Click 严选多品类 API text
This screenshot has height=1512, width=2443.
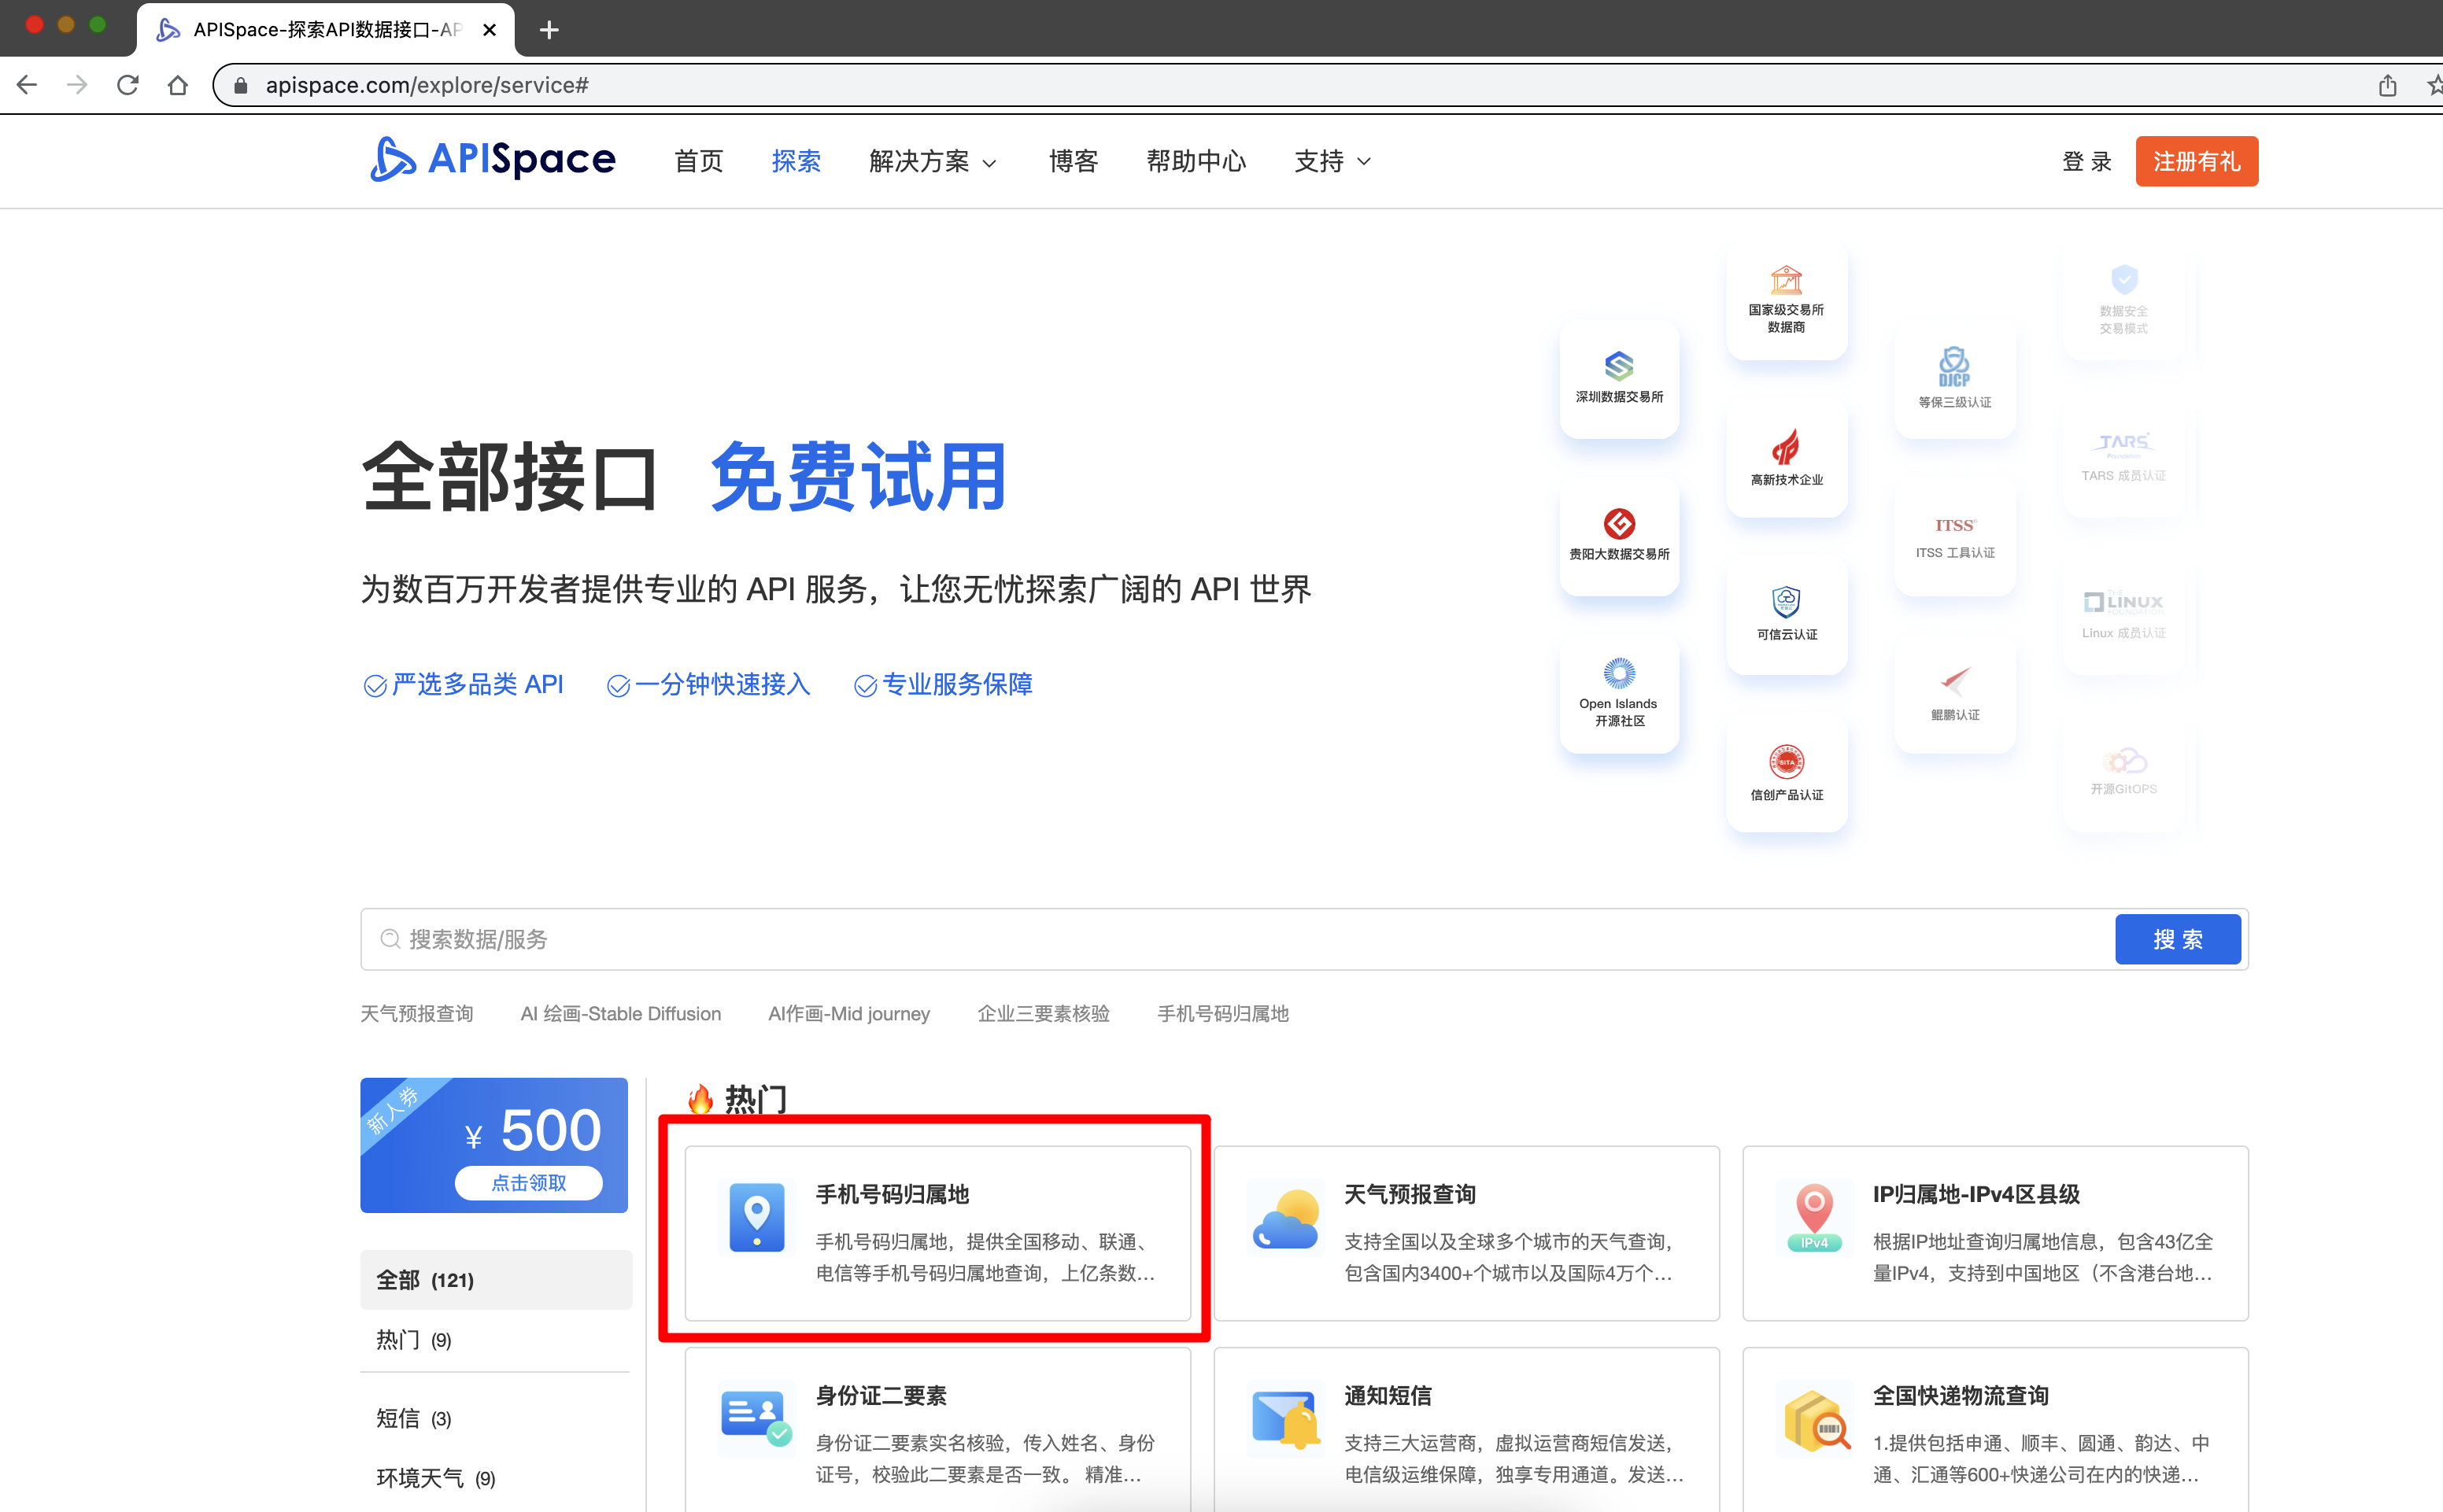point(477,684)
